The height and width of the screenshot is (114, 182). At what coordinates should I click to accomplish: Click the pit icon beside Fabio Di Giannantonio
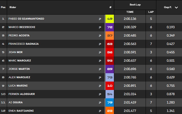click(x=100, y=19)
